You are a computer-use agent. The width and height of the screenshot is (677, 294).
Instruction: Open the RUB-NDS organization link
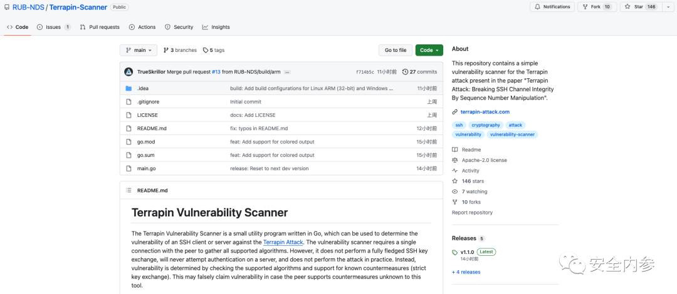pyautogui.click(x=28, y=8)
